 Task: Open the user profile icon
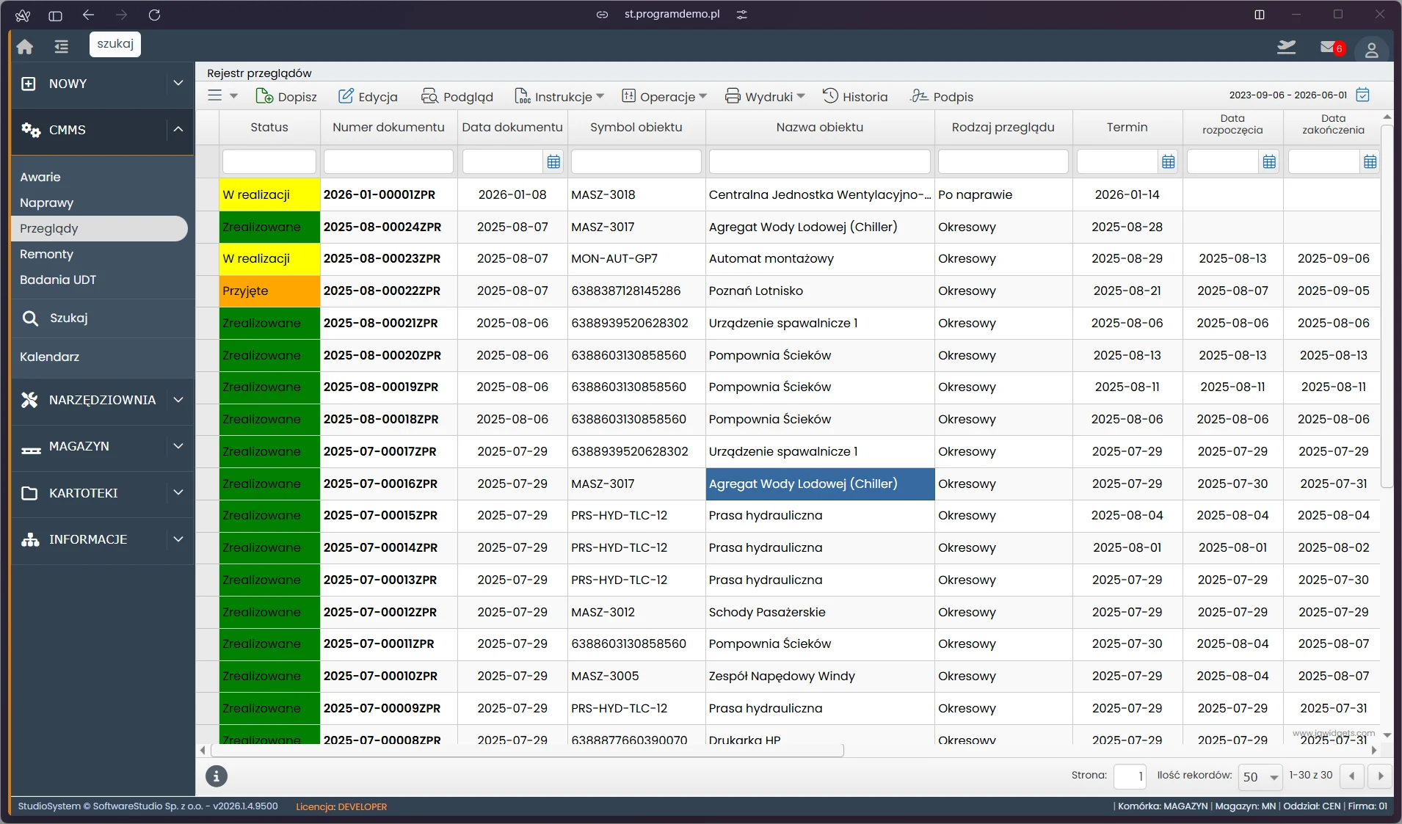[1371, 49]
